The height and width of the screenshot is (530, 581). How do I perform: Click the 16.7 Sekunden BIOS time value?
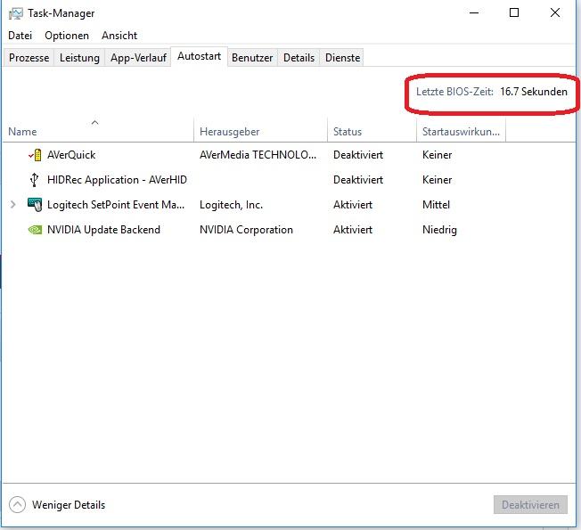pyautogui.click(x=534, y=92)
